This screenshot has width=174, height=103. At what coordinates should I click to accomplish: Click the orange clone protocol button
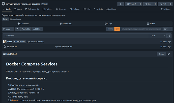point(117,29)
